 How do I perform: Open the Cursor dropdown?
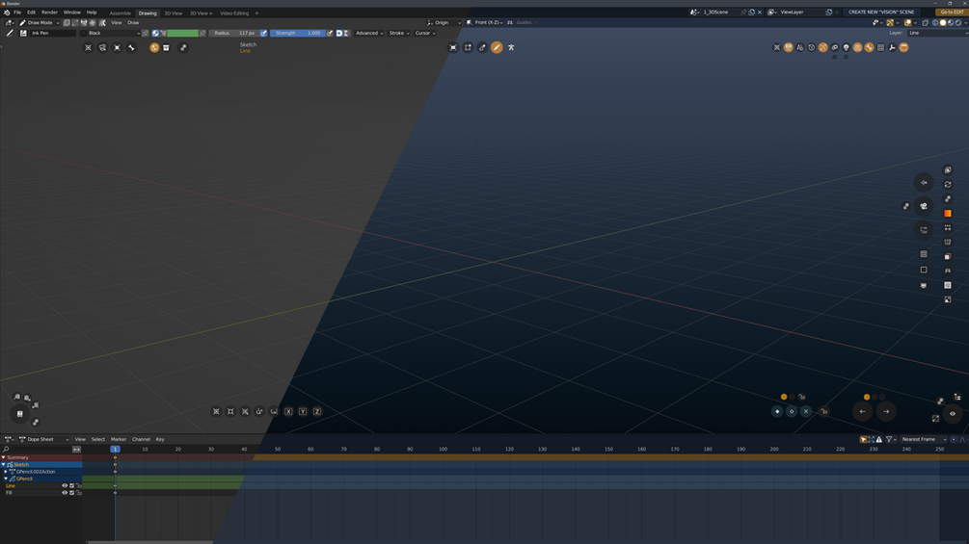[424, 34]
